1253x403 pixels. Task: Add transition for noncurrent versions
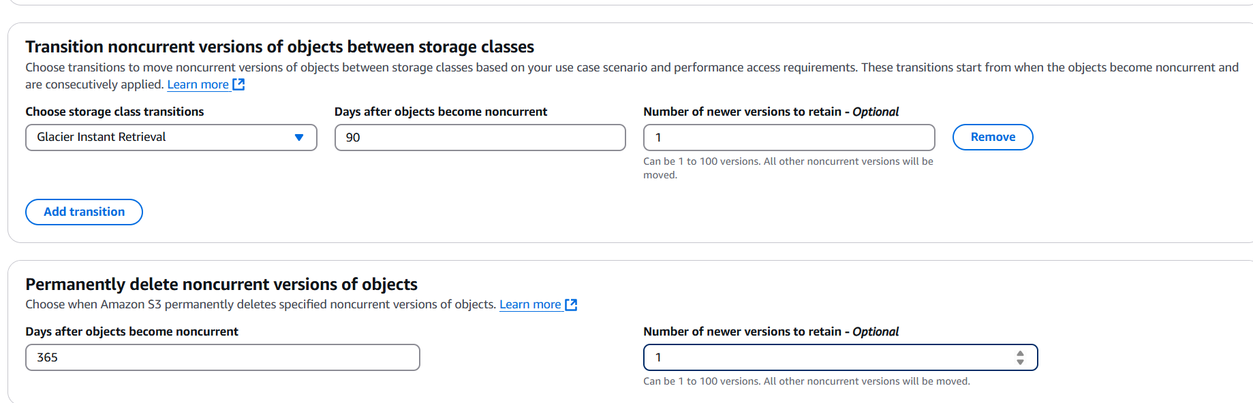pyautogui.click(x=84, y=212)
